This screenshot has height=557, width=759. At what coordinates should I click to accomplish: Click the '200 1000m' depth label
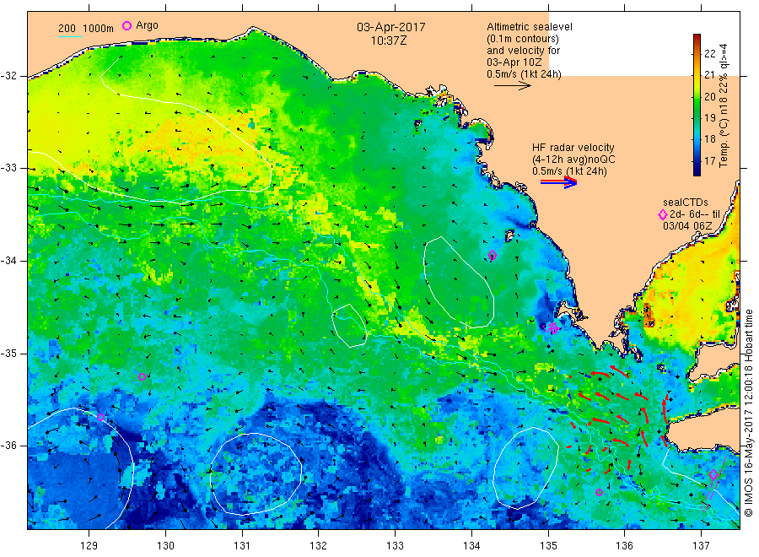(86, 29)
